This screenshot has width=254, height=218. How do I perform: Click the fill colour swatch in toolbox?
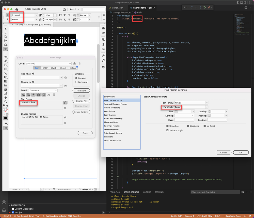click(5, 109)
